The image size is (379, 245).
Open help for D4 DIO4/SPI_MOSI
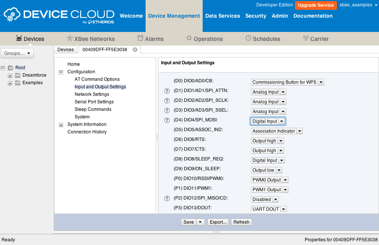coord(167,120)
